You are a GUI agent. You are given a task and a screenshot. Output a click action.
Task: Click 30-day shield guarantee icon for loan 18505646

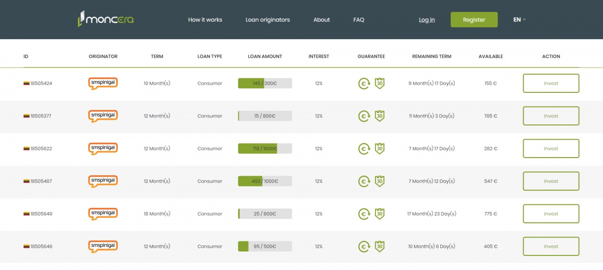tap(380, 246)
